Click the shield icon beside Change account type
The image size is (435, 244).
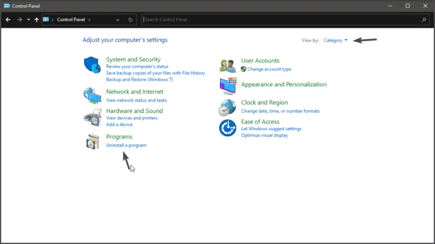244,69
